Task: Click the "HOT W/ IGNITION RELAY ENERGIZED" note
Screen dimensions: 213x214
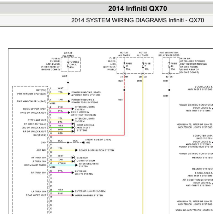Action: click(x=169, y=54)
